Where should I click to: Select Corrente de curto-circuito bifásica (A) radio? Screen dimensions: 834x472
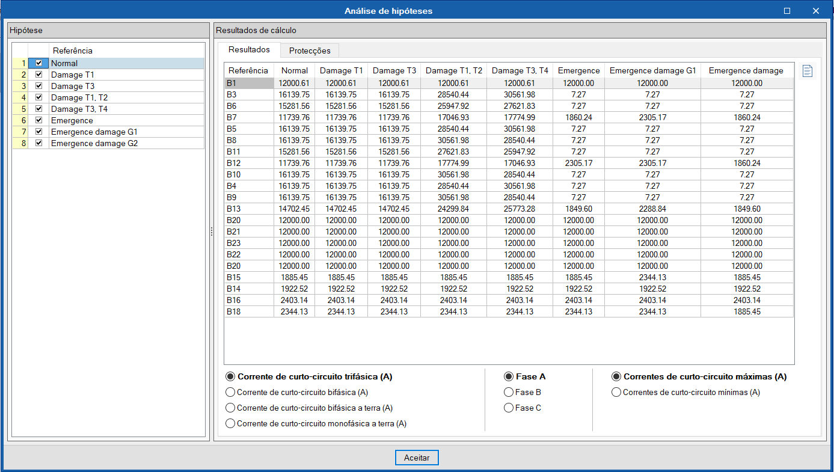[x=230, y=393]
